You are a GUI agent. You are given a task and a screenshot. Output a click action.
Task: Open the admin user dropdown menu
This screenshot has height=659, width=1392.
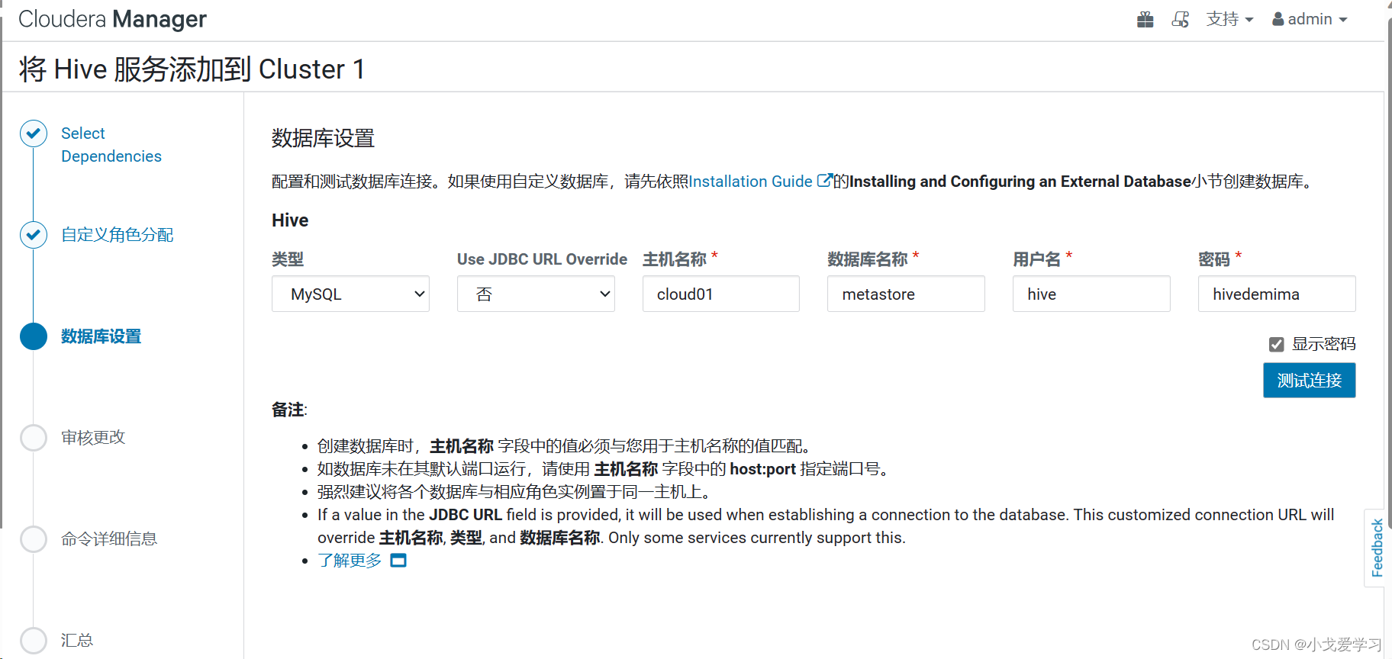tap(1310, 19)
